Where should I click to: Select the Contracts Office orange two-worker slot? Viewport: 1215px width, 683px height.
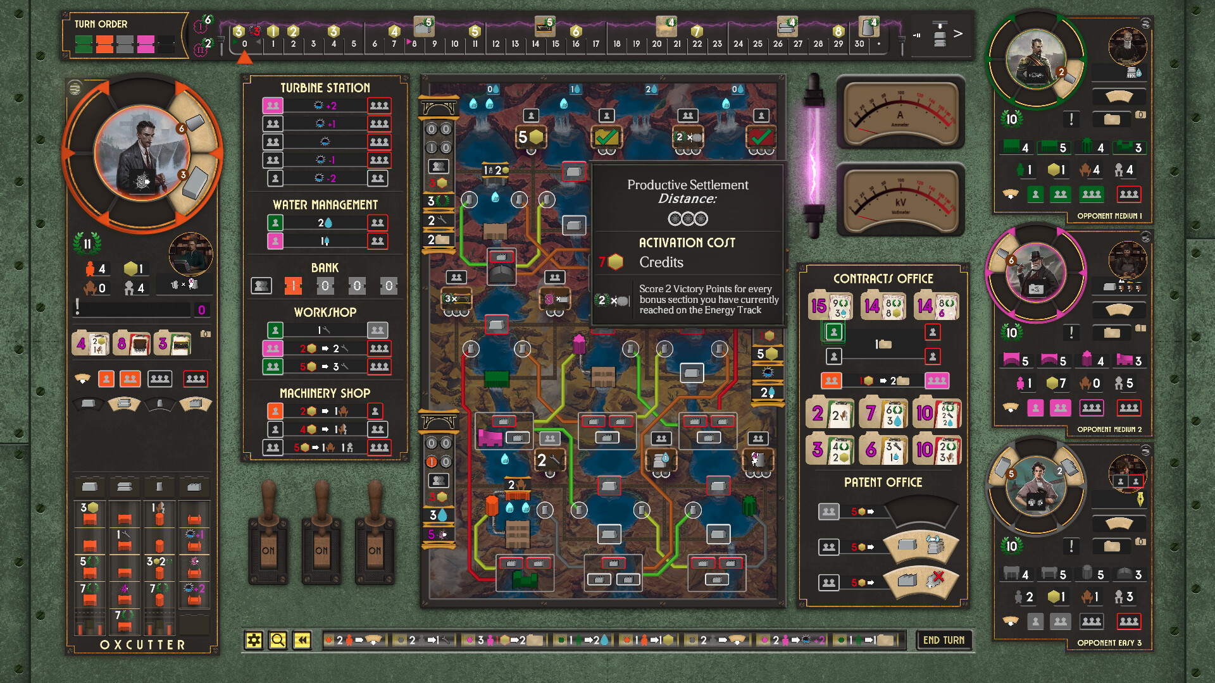pyautogui.click(x=832, y=381)
